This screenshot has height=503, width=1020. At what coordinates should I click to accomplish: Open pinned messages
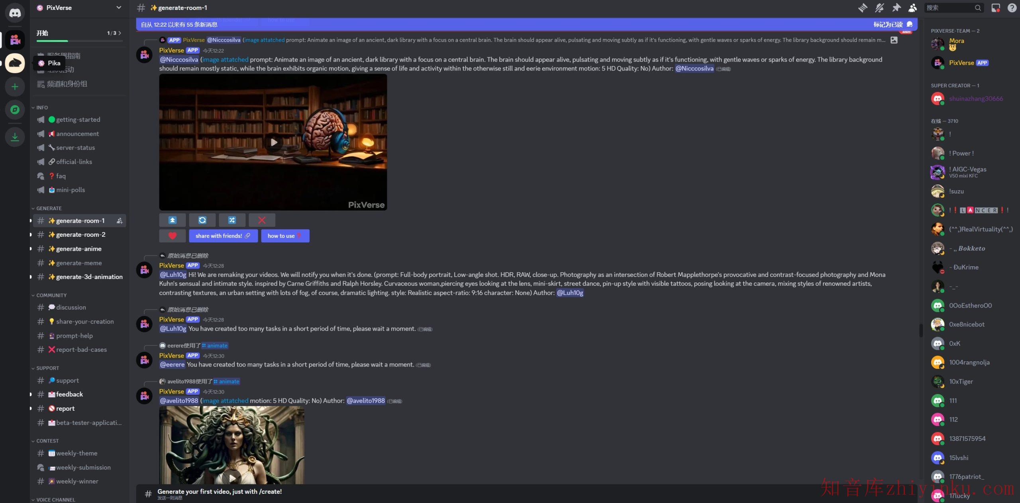coord(896,8)
